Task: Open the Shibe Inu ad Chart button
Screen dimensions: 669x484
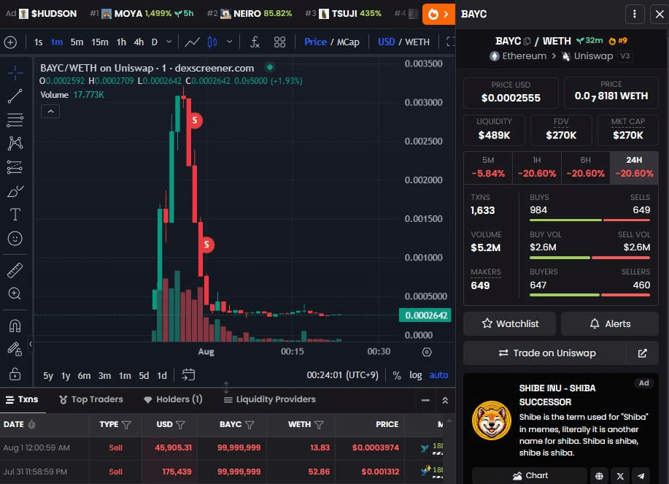Action: pyautogui.click(x=530, y=476)
